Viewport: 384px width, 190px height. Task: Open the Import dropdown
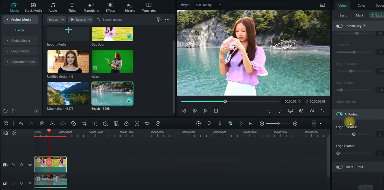point(56,19)
